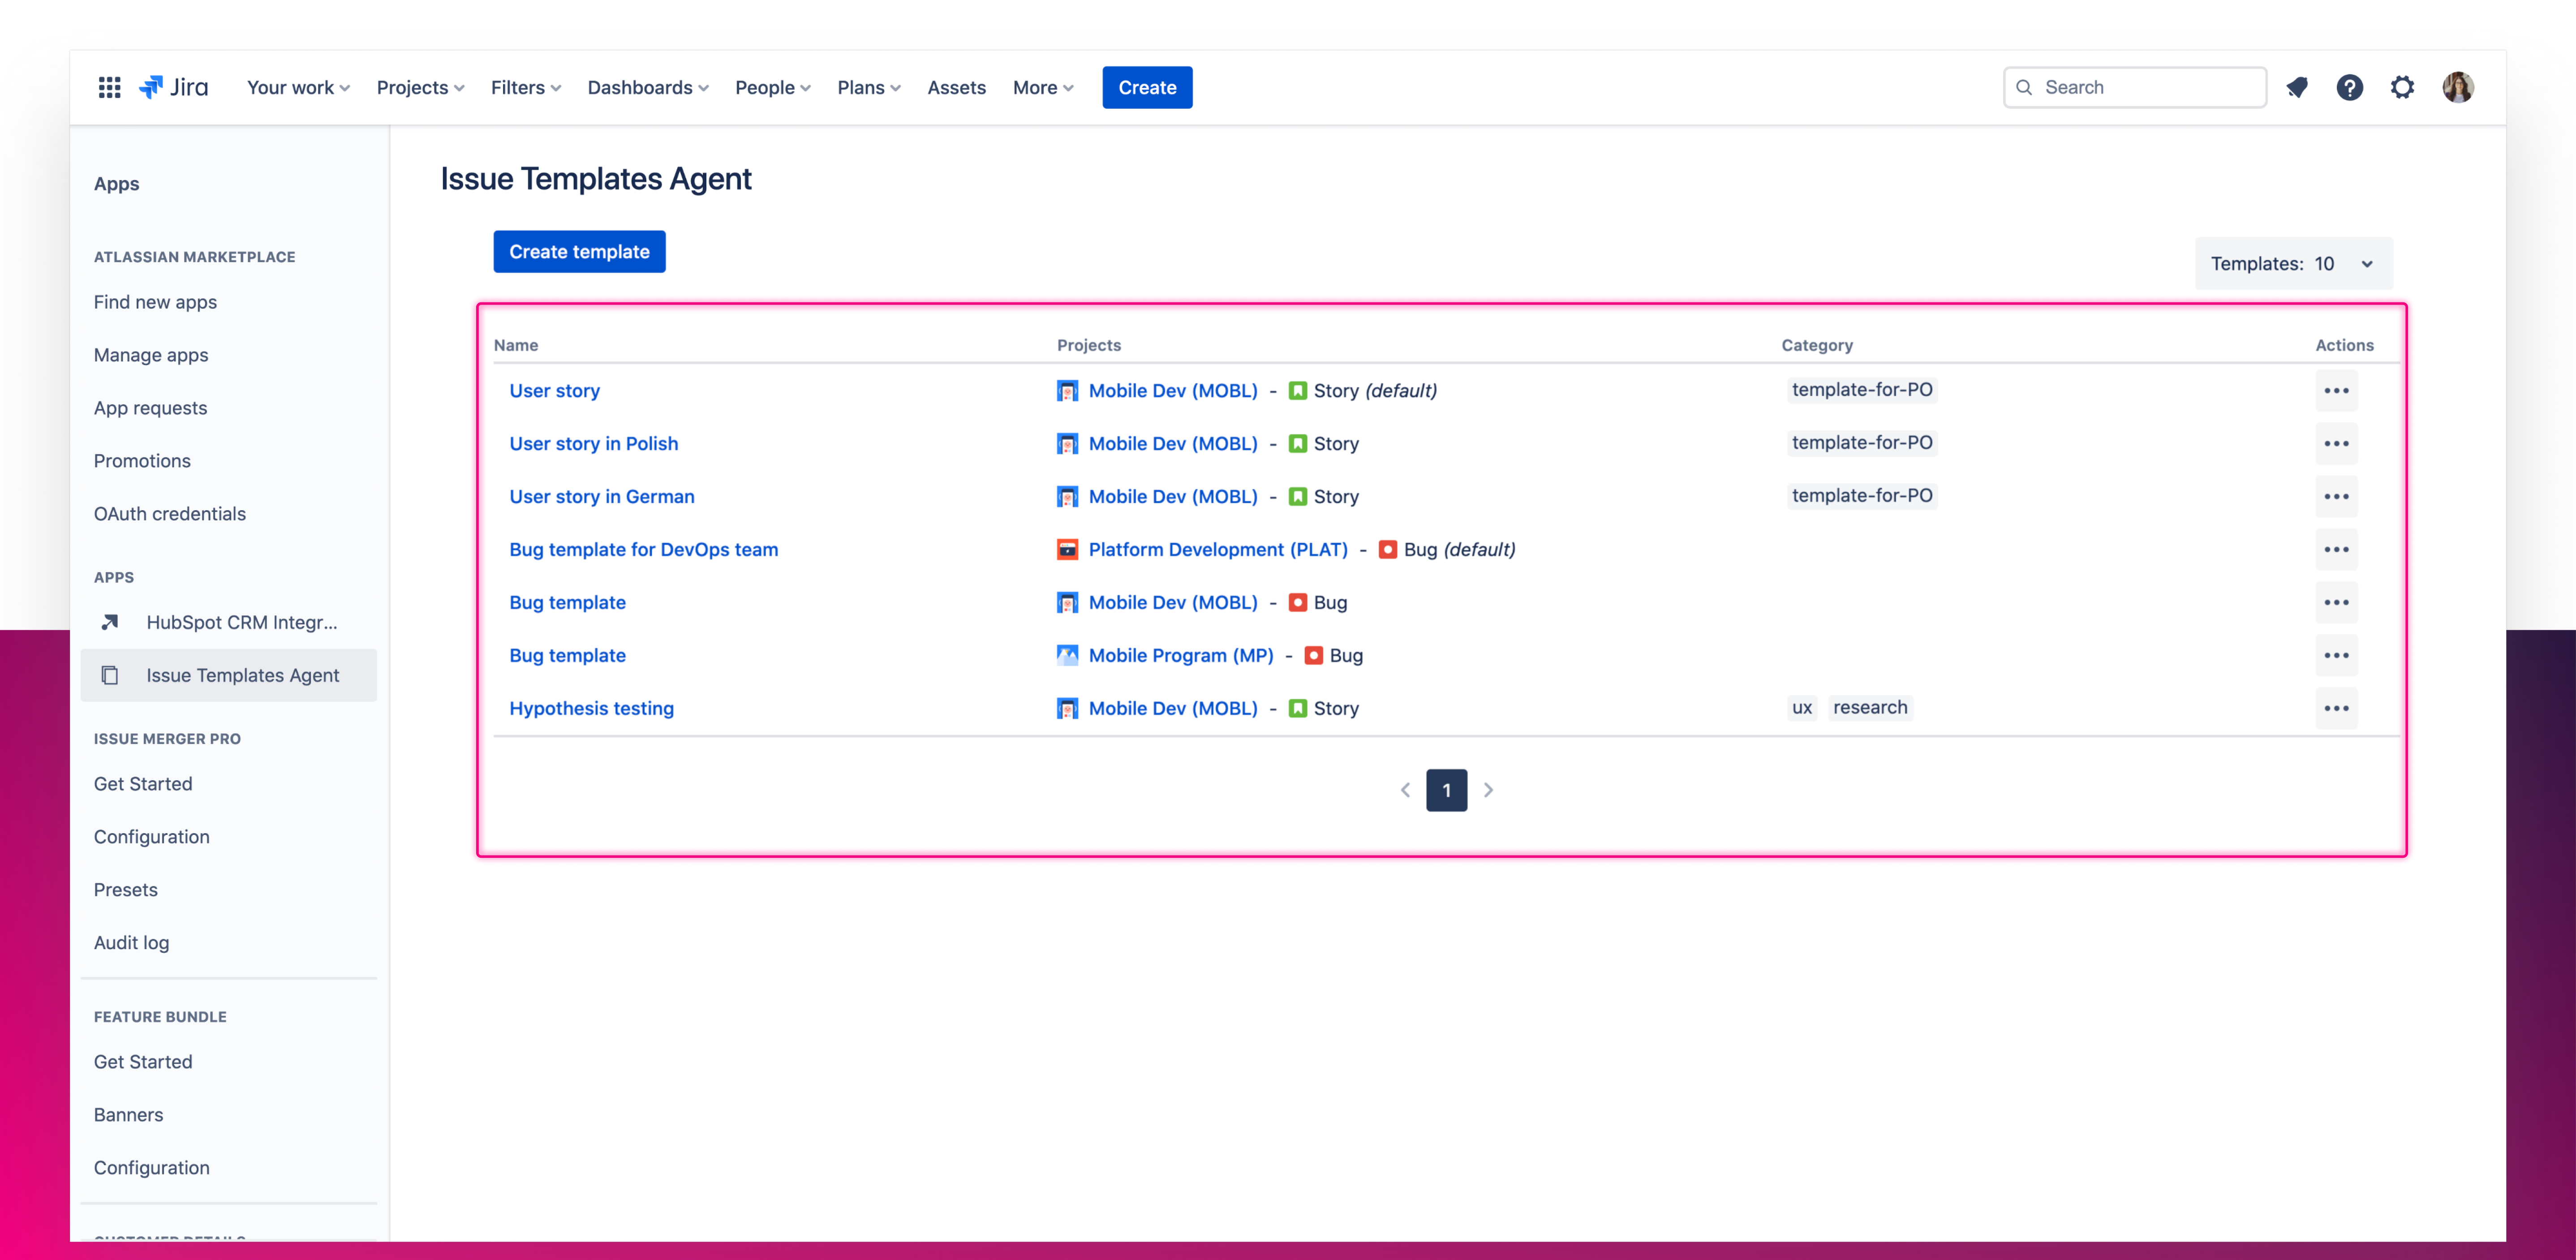The height and width of the screenshot is (1260, 2576).
Task: Open the user profile avatar
Action: pyautogui.click(x=2458, y=87)
